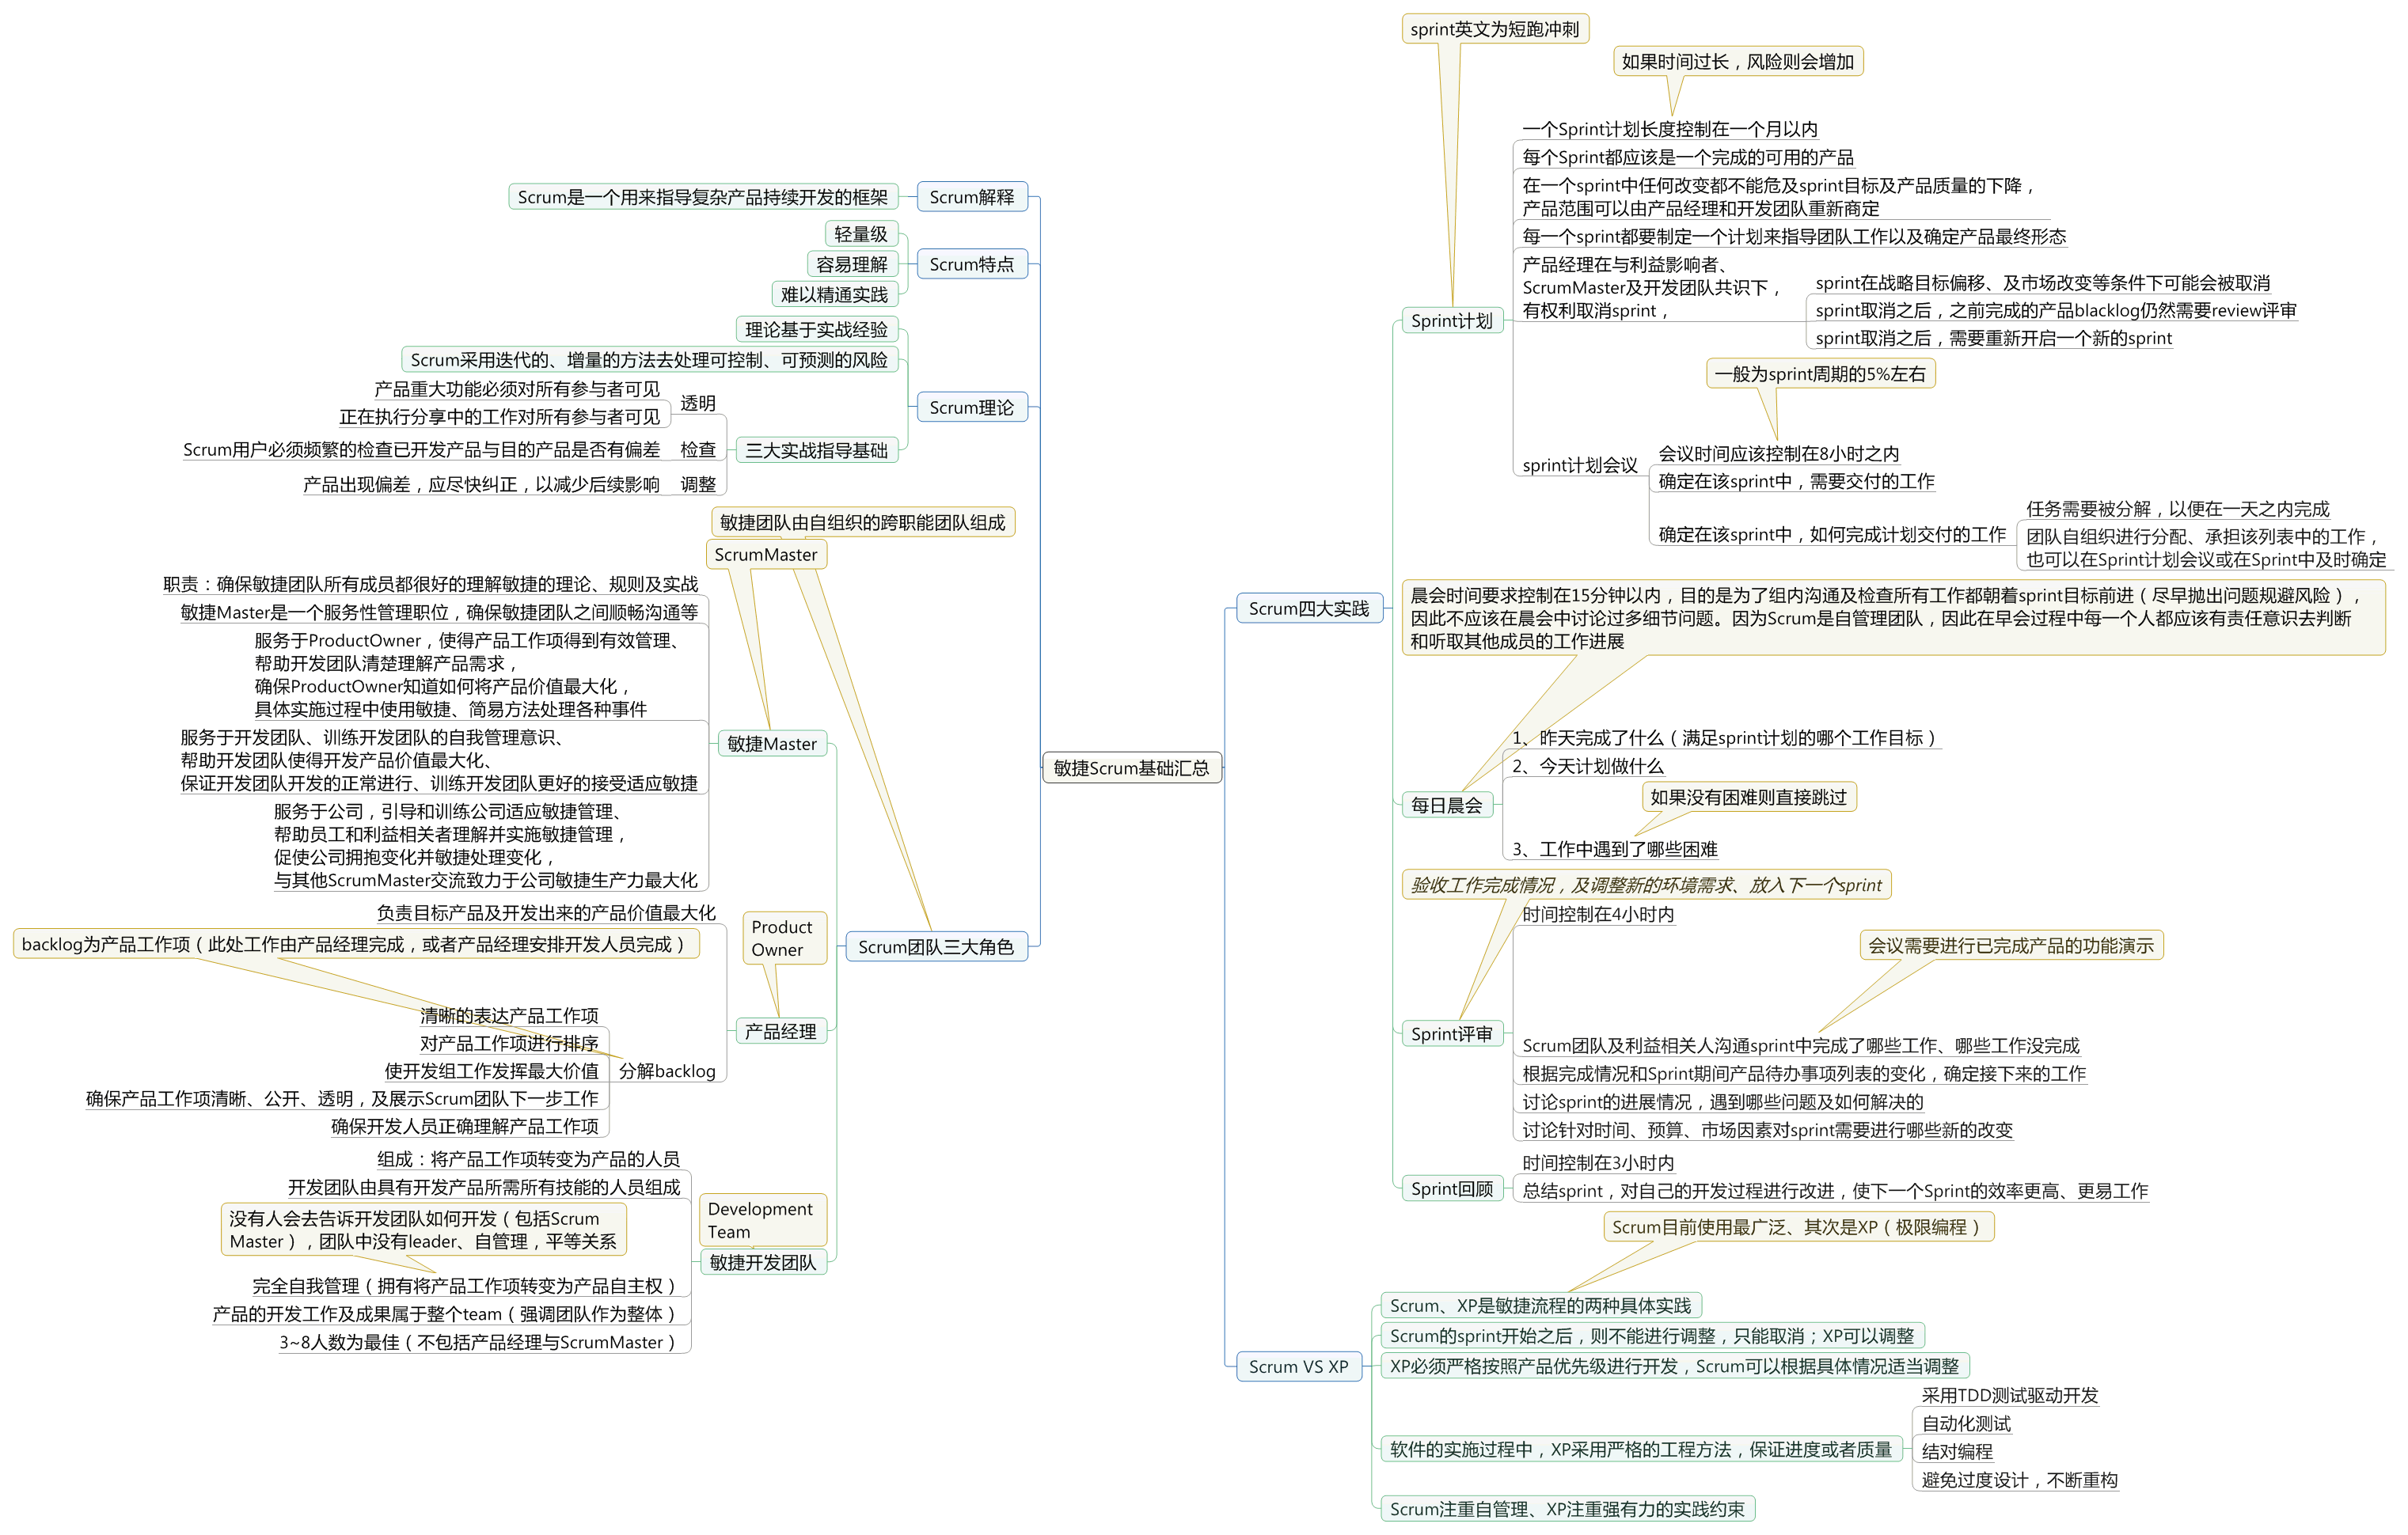
Task: Click text 时间控制在4小时内
Action: pos(1598,915)
